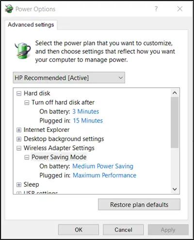Click Restore plan defaults button
This screenshot has height=240, width=194.
tap(139, 205)
